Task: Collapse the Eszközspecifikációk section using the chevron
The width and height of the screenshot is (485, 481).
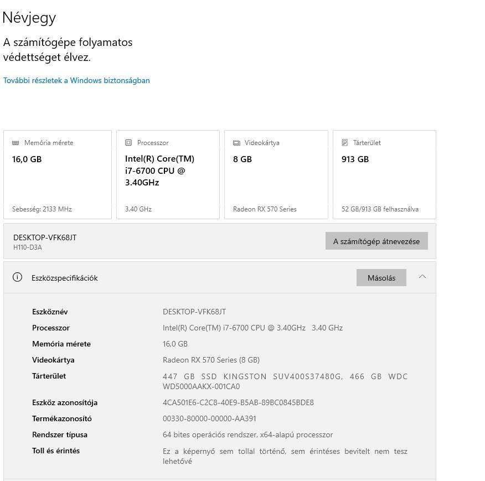Action: (x=422, y=277)
